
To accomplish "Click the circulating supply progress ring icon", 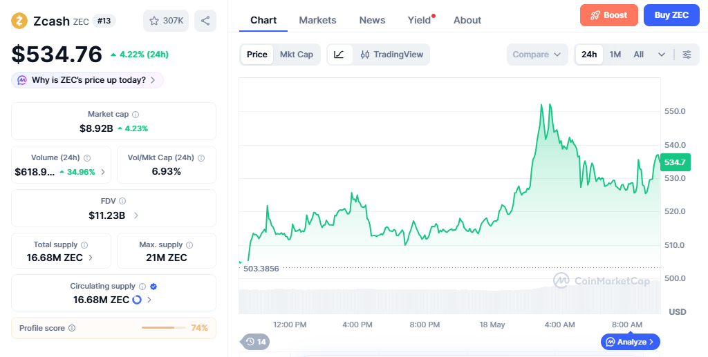I will point(137,299).
